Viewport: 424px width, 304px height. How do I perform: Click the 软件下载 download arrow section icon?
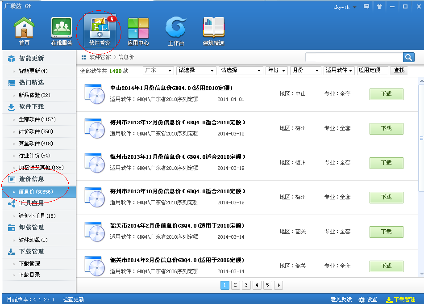[11, 107]
